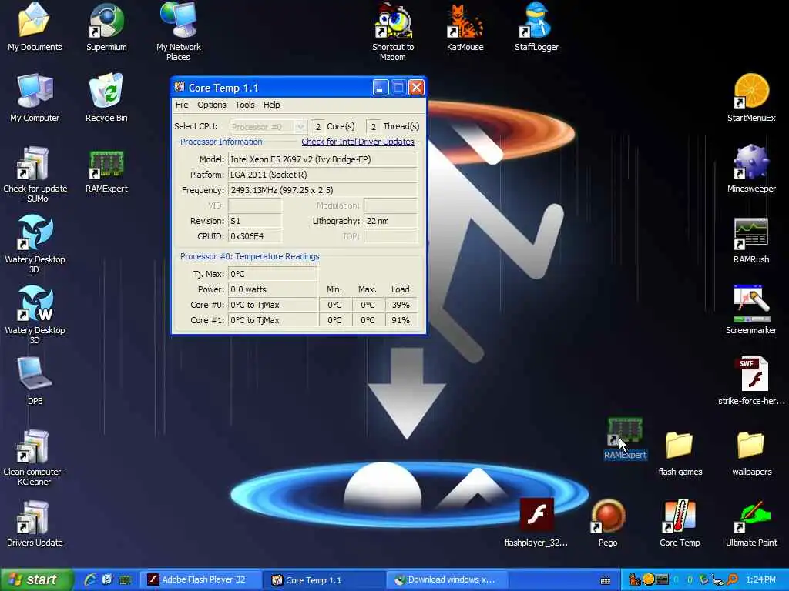Click the CPUID value 0x306E4

click(x=254, y=236)
